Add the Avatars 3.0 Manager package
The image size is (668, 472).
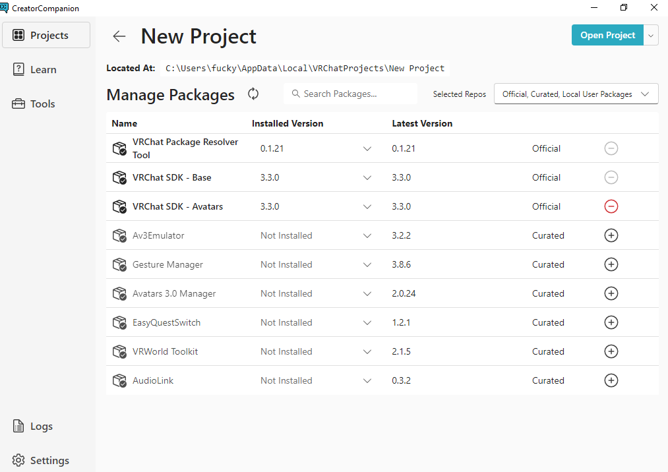(611, 293)
